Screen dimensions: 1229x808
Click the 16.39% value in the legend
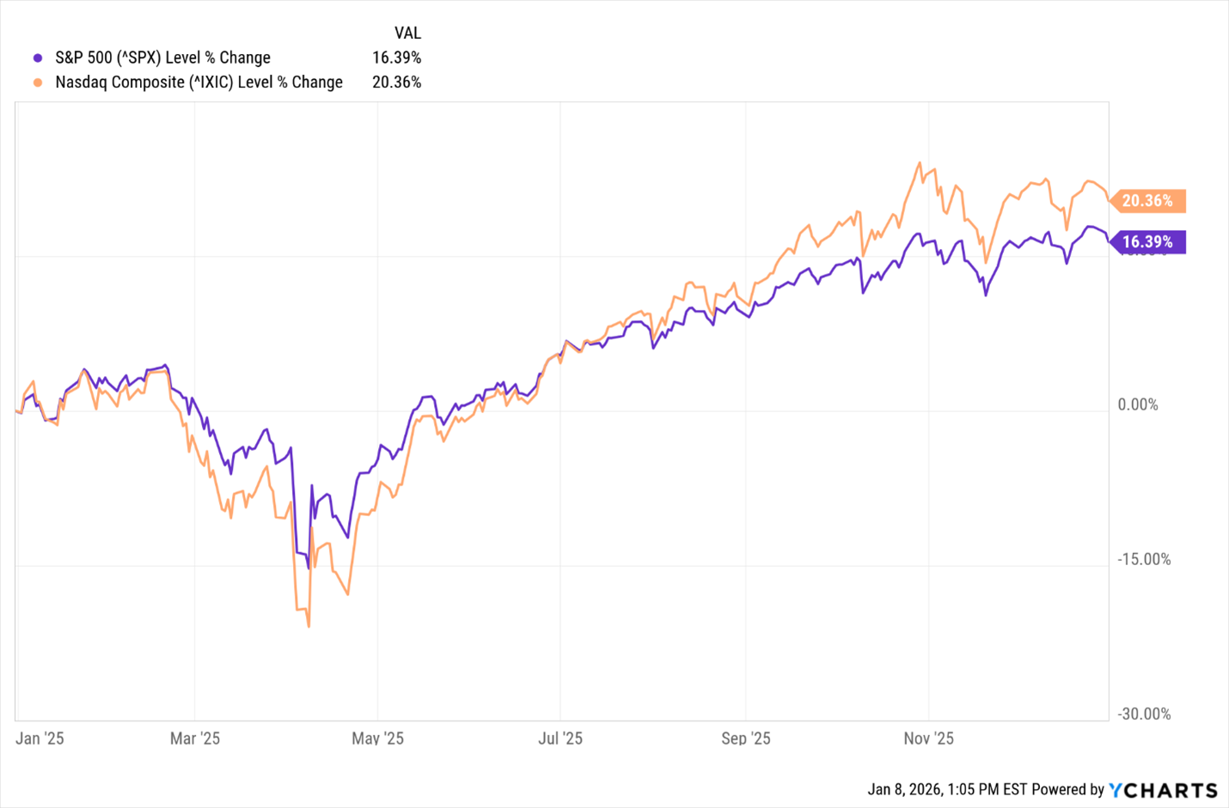(396, 58)
